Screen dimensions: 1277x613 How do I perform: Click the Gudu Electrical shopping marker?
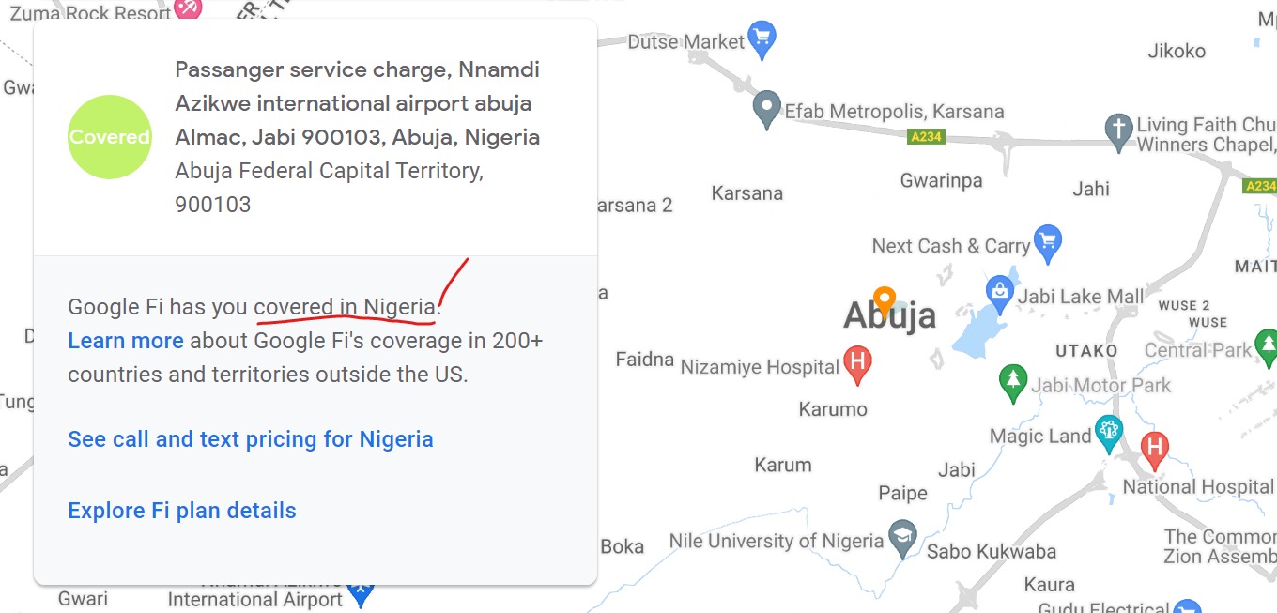pyautogui.click(x=1188, y=605)
